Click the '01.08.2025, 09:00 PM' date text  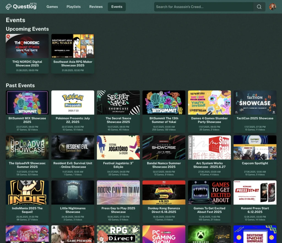(27, 70)
